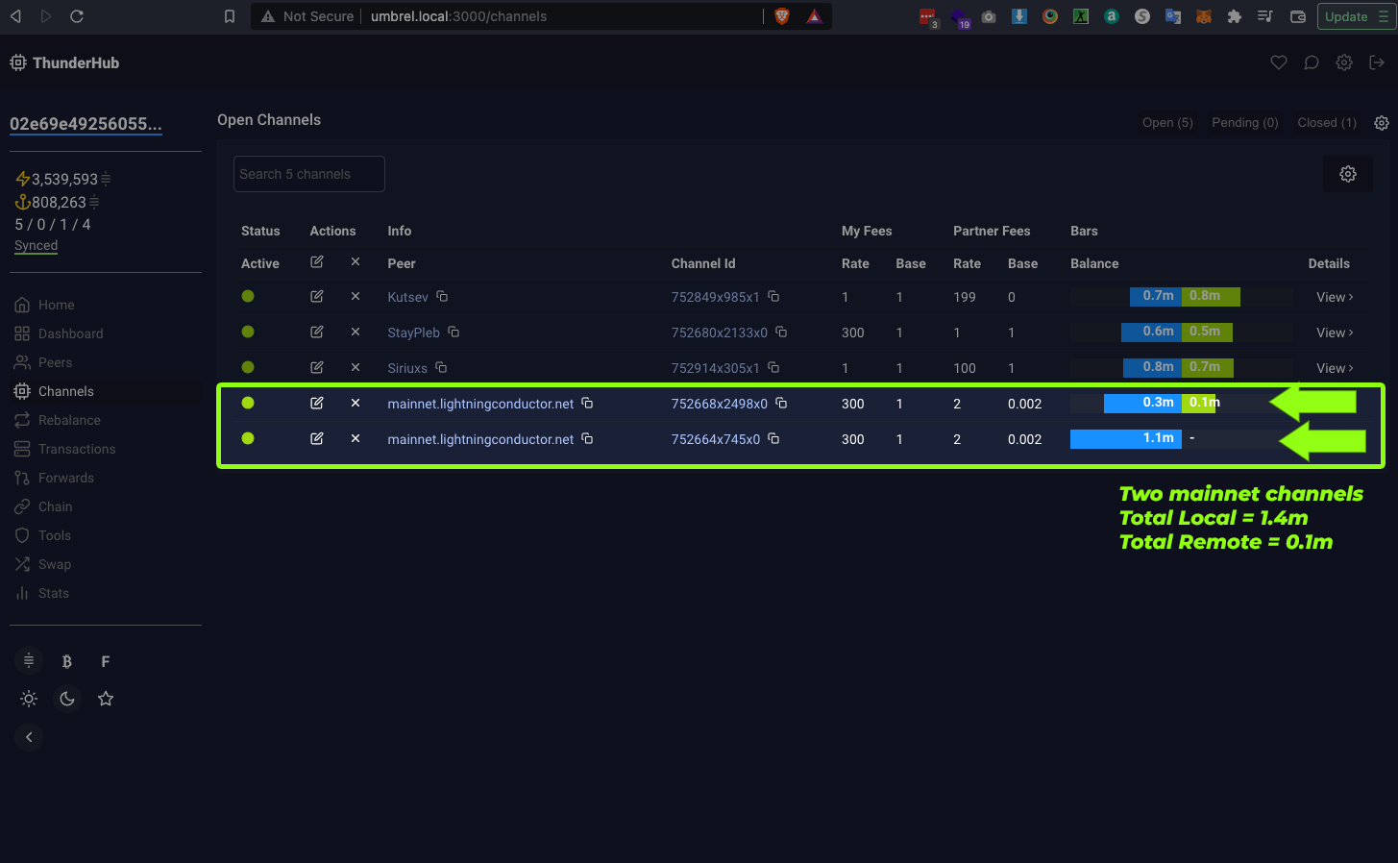
Task: Expand View details for StayPleb channel
Action: tap(1335, 333)
